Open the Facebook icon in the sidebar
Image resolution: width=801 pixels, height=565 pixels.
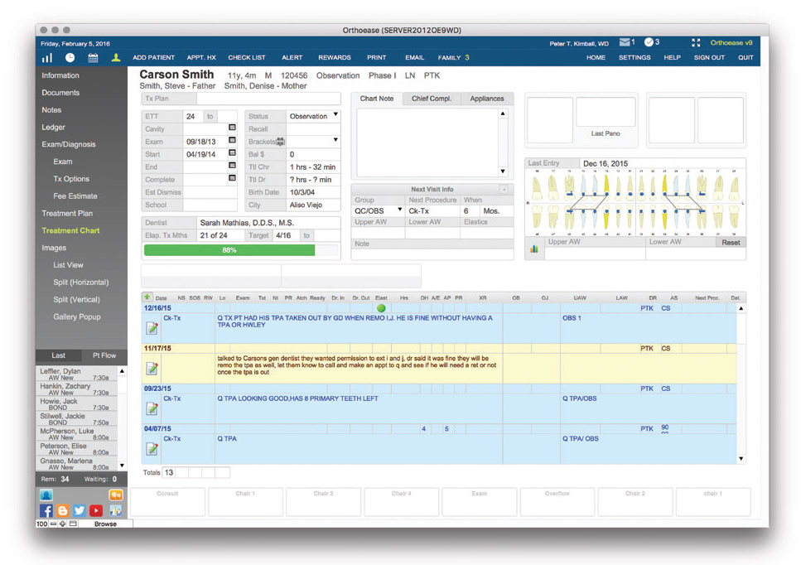tap(46, 510)
